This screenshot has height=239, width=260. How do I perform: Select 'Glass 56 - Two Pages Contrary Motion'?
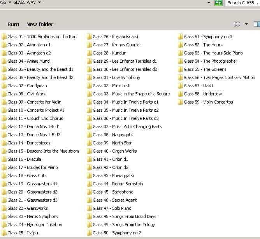(220, 77)
